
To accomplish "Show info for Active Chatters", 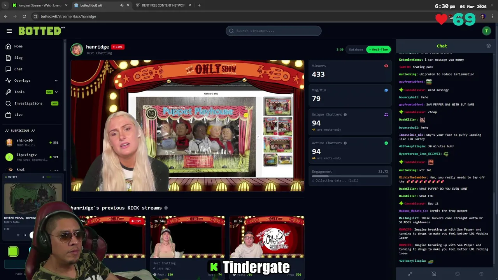I will tap(345, 143).
